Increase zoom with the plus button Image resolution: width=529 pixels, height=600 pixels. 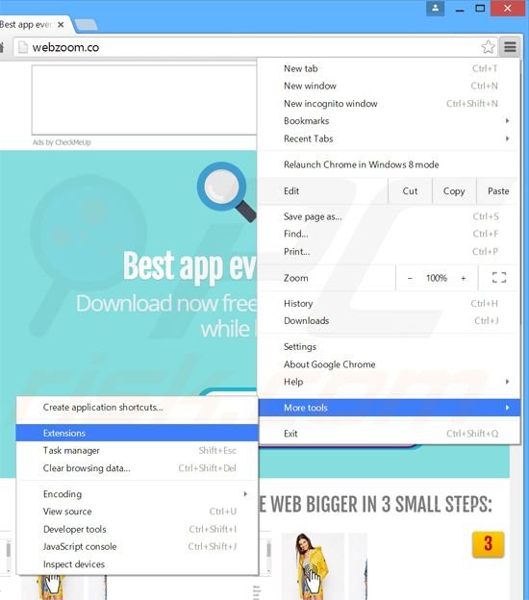464,278
